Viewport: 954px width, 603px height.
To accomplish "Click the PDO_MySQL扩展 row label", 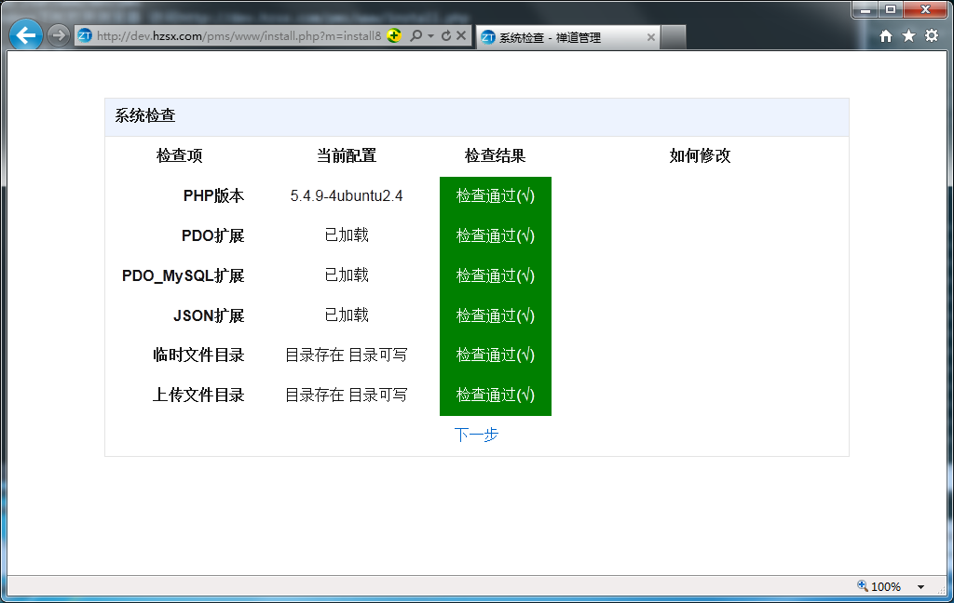I will point(184,276).
